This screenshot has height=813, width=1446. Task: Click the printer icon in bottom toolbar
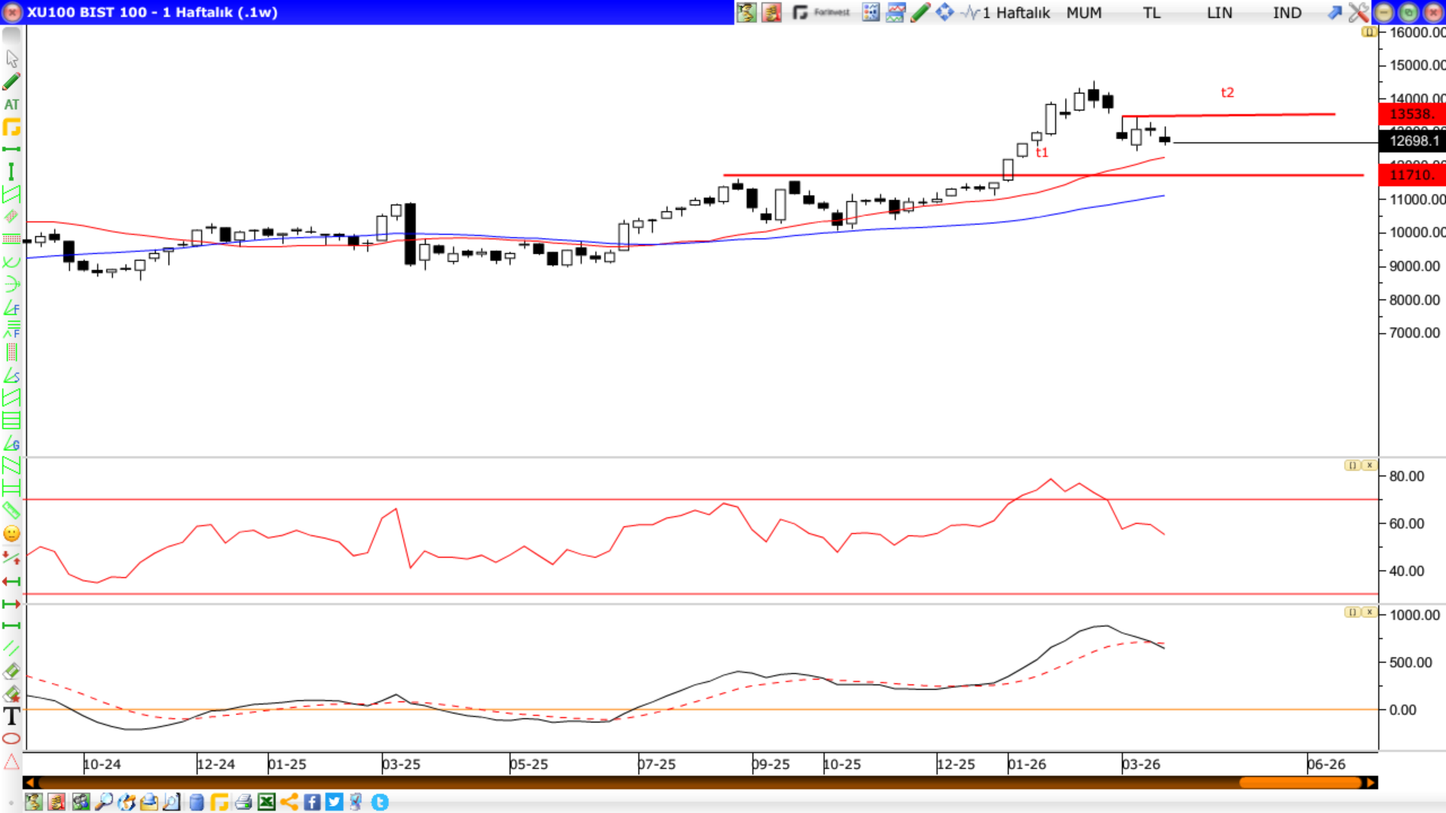click(x=243, y=802)
